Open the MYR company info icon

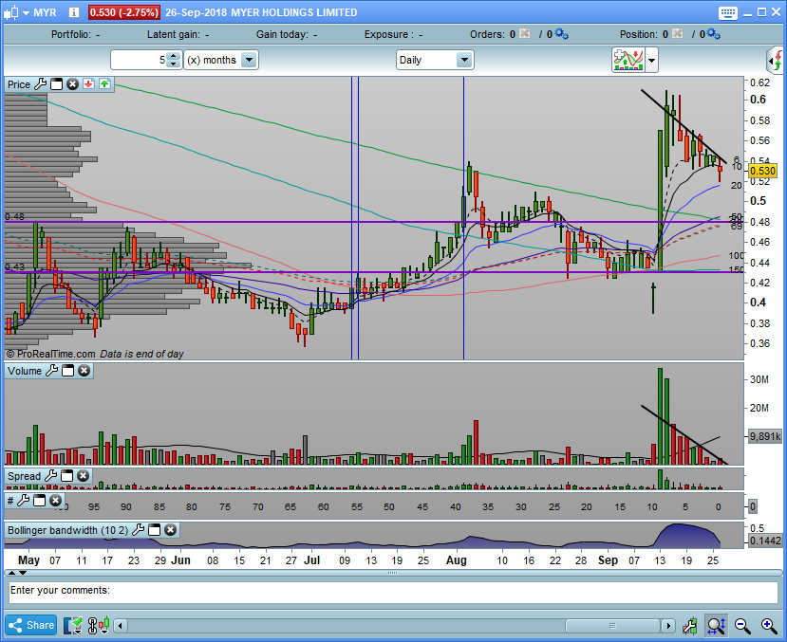[74, 12]
